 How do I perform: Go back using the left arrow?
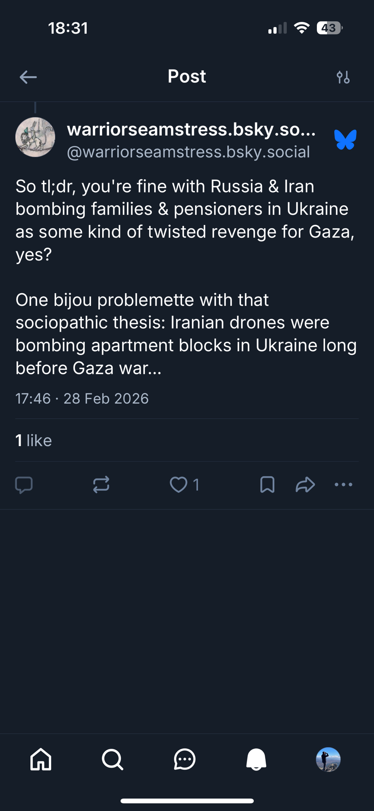pyautogui.click(x=28, y=77)
